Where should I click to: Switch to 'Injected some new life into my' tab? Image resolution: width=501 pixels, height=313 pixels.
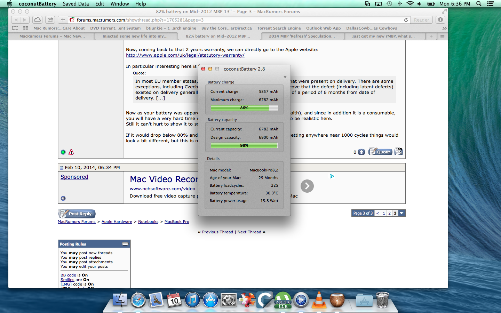tap(135, 36)
